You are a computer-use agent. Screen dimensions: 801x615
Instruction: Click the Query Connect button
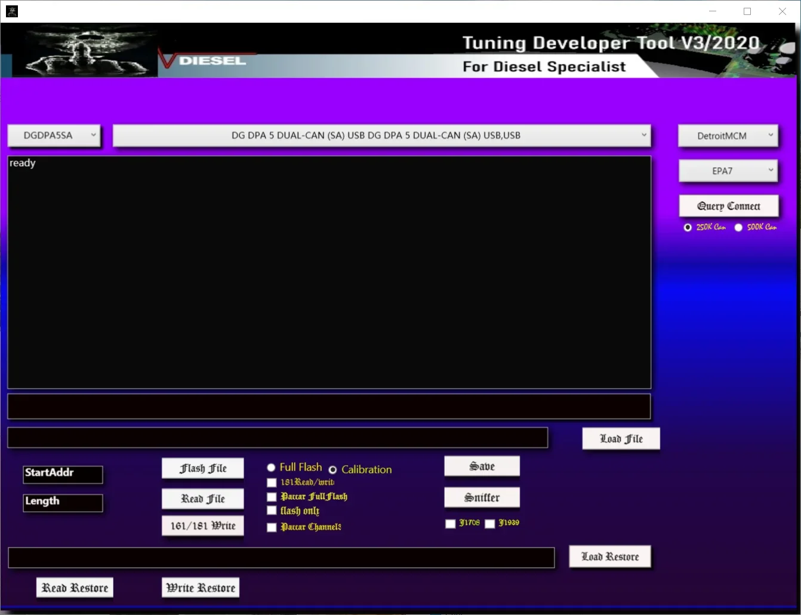[x=728, y=205]
